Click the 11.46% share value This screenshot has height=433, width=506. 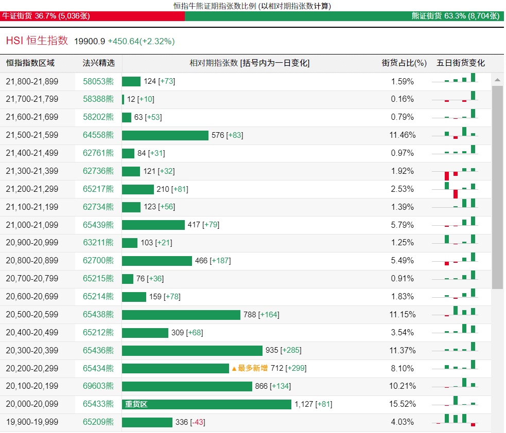pyautogui.click(x=402, y=135)
